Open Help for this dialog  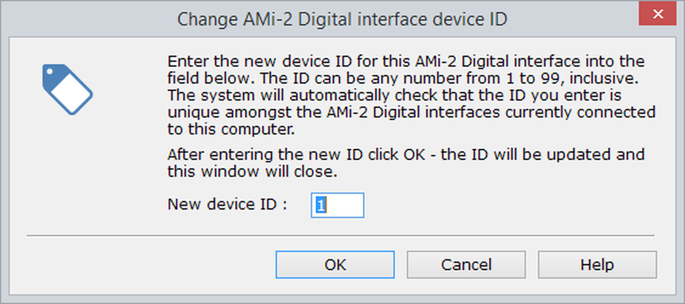point(597,265)
